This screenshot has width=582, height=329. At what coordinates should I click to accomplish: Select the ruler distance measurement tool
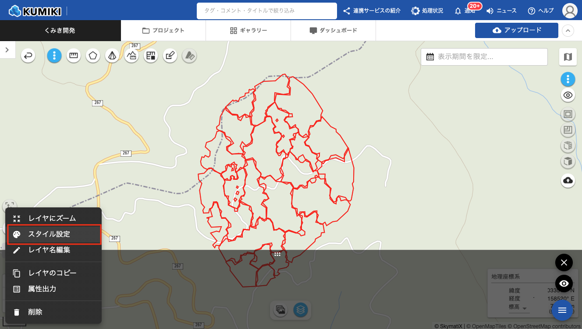pos(74,56)
